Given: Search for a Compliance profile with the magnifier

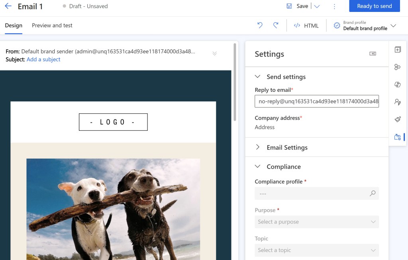Looking at the screenshot, I should tap(373, 193).
